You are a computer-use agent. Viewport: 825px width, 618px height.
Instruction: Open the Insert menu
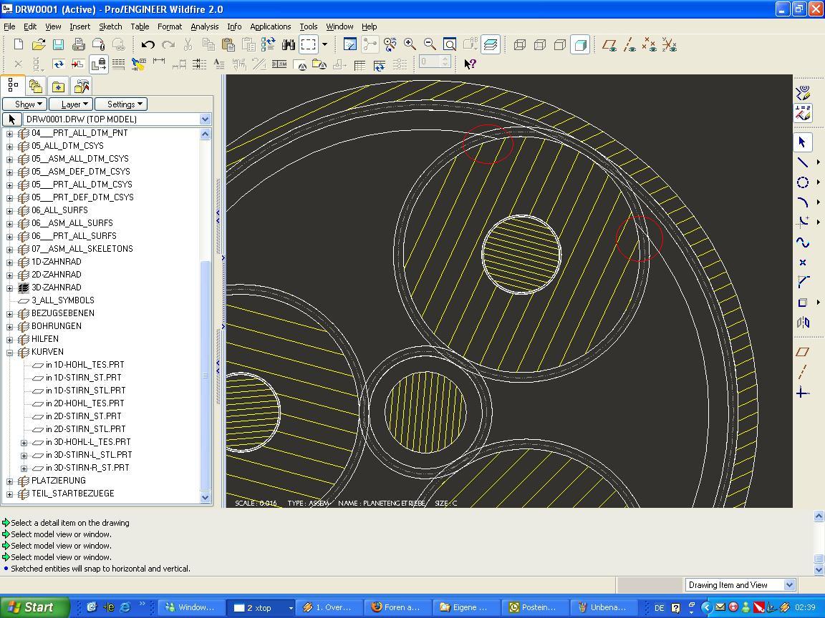(80, 26)
